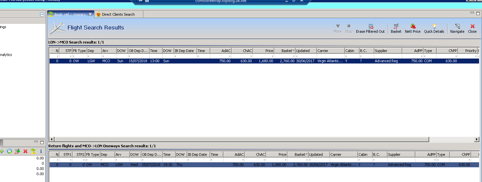
Task: Click the horizontal scrollbar thumb
Action: (241, 139)
